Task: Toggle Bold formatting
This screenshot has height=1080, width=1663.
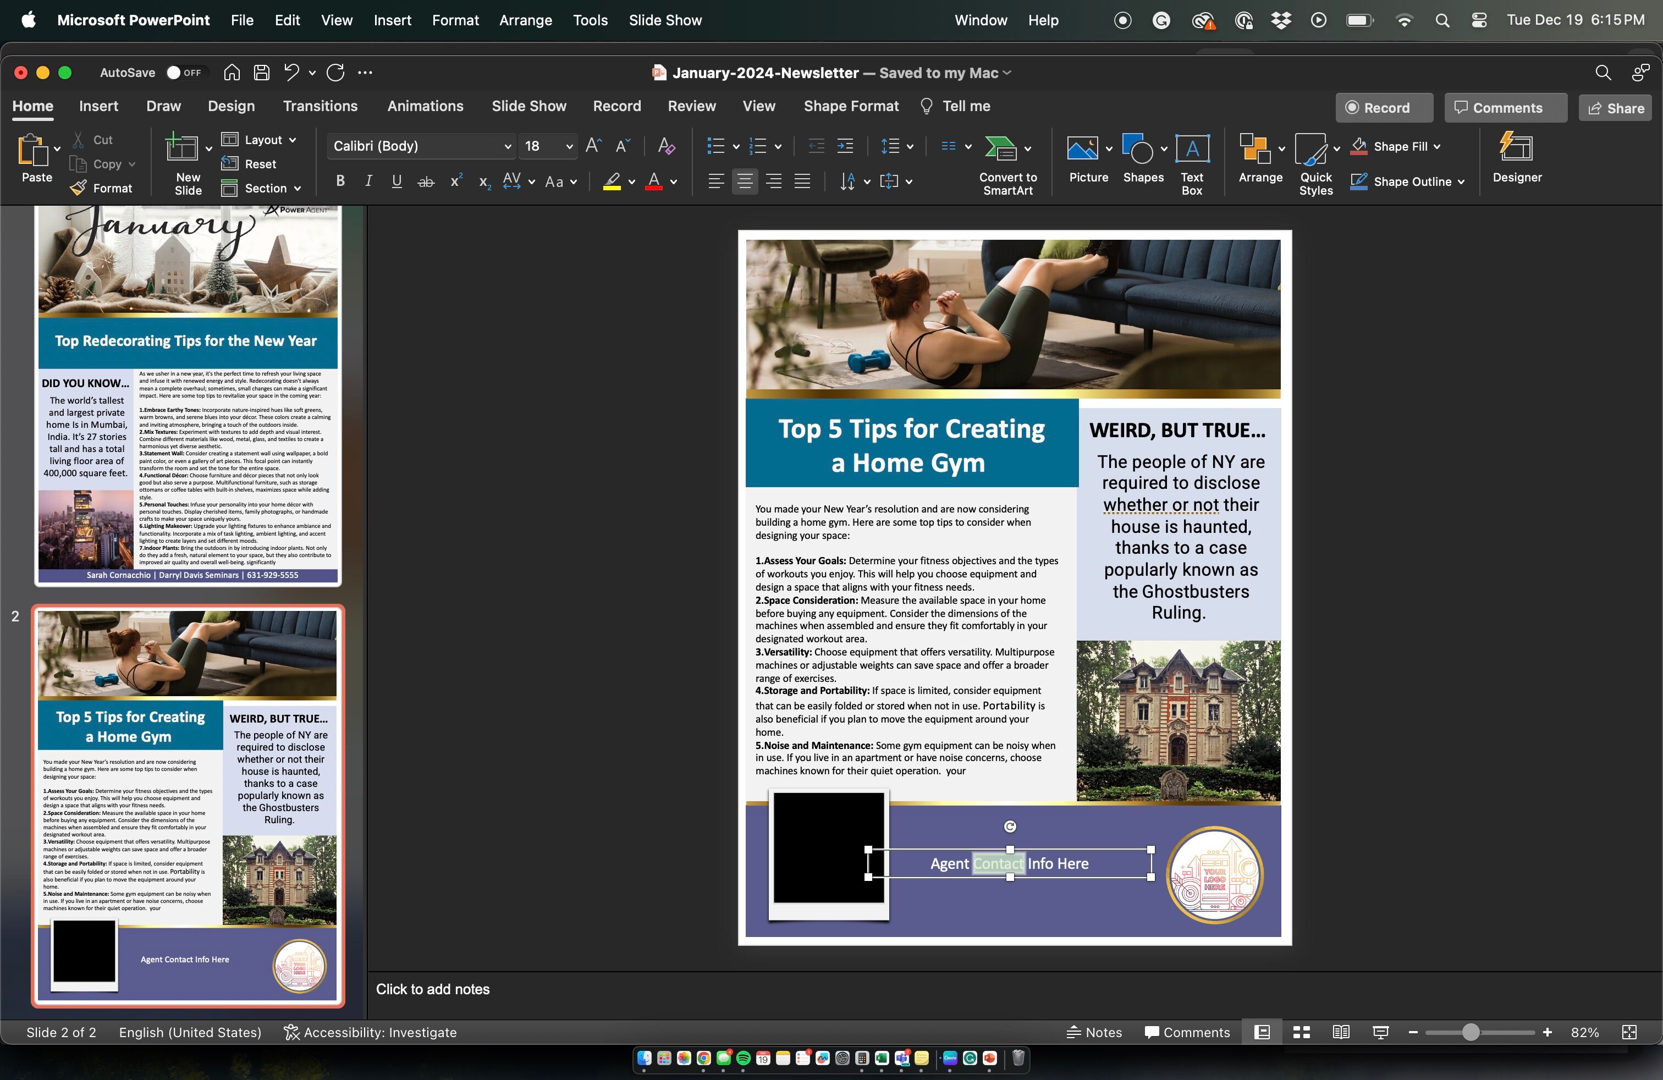Action: (340, 181)
